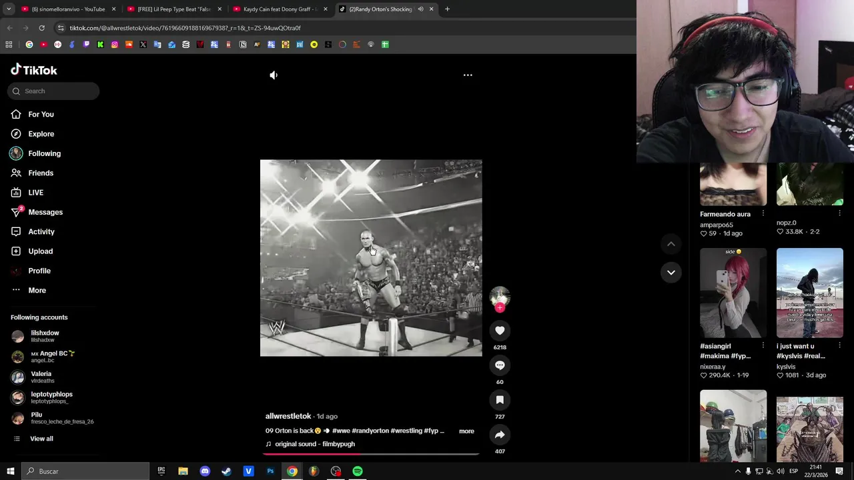Click the TikTok search field

(54, 91)
